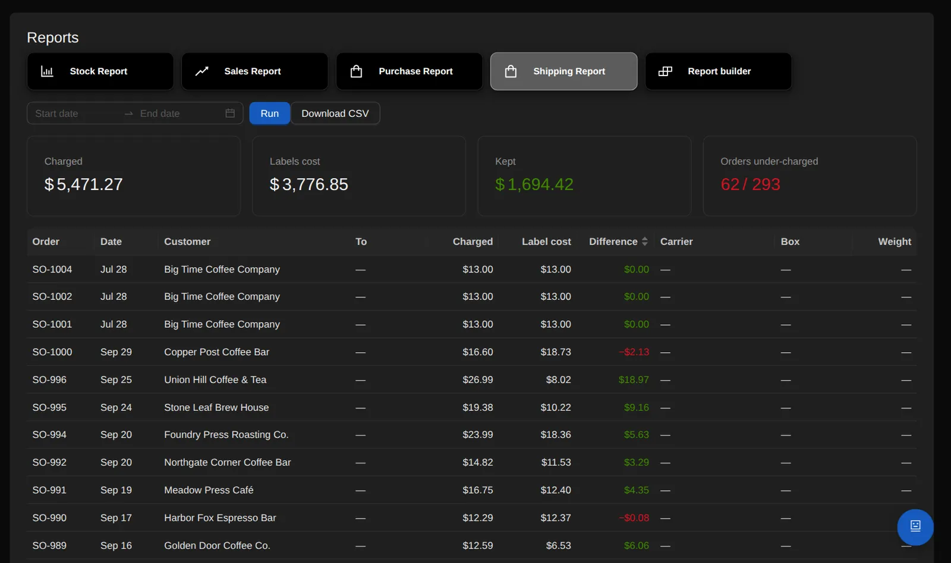
Task: Open the Report builder tab
Action: coord(719,71)
